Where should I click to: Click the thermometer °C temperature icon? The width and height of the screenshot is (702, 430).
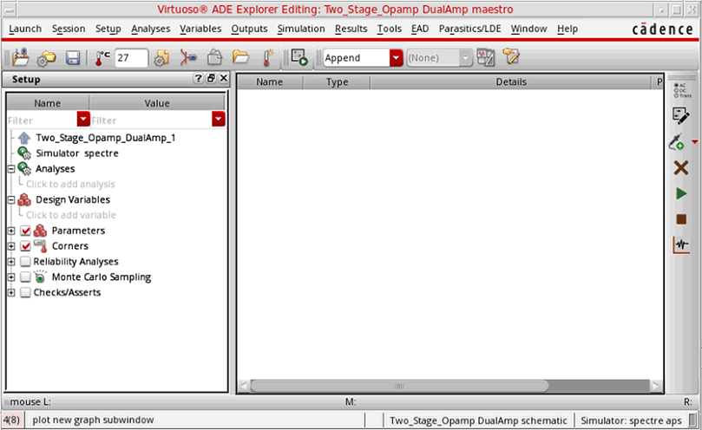tap(102, 58)
